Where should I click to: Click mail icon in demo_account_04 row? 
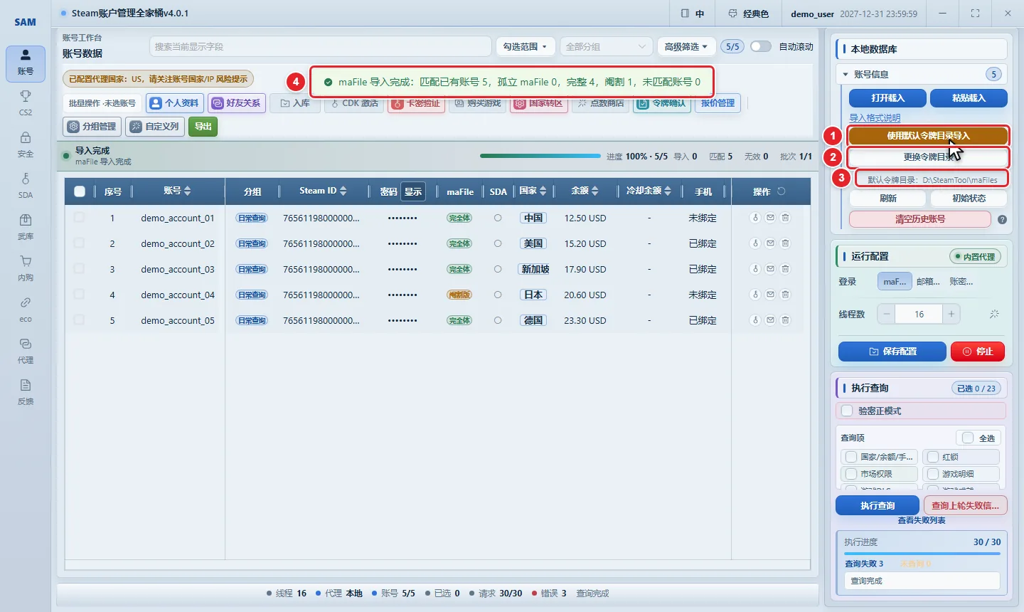pos(770,295)
